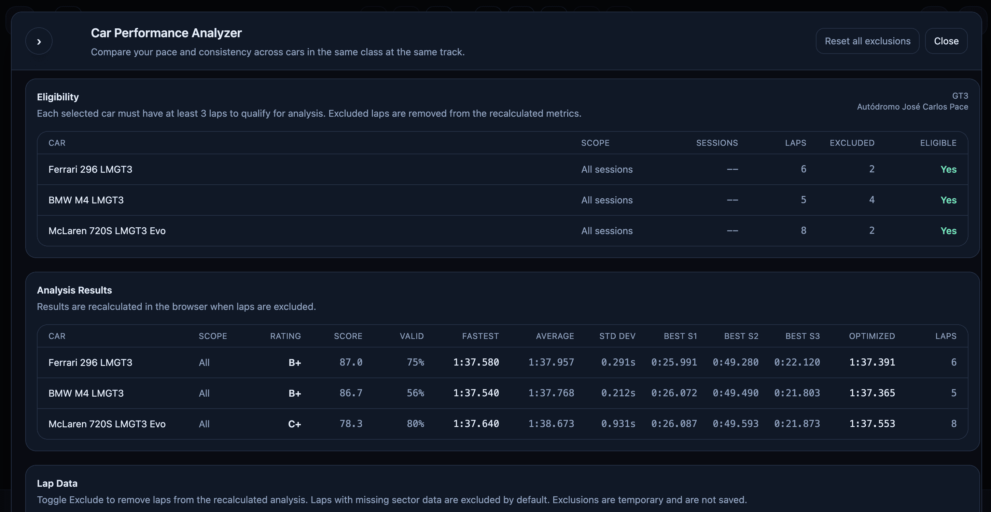Viewport: 991px width, 512px height.
Task: Select BMW M4 LMGT3 in Eligibility table
Action: (502, 200)
